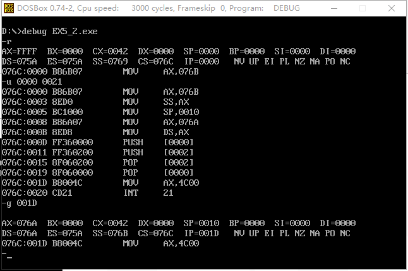408x271 pixels.
Task: Click the 'PUSH [0002]' instruction
Action: [158, 152]
